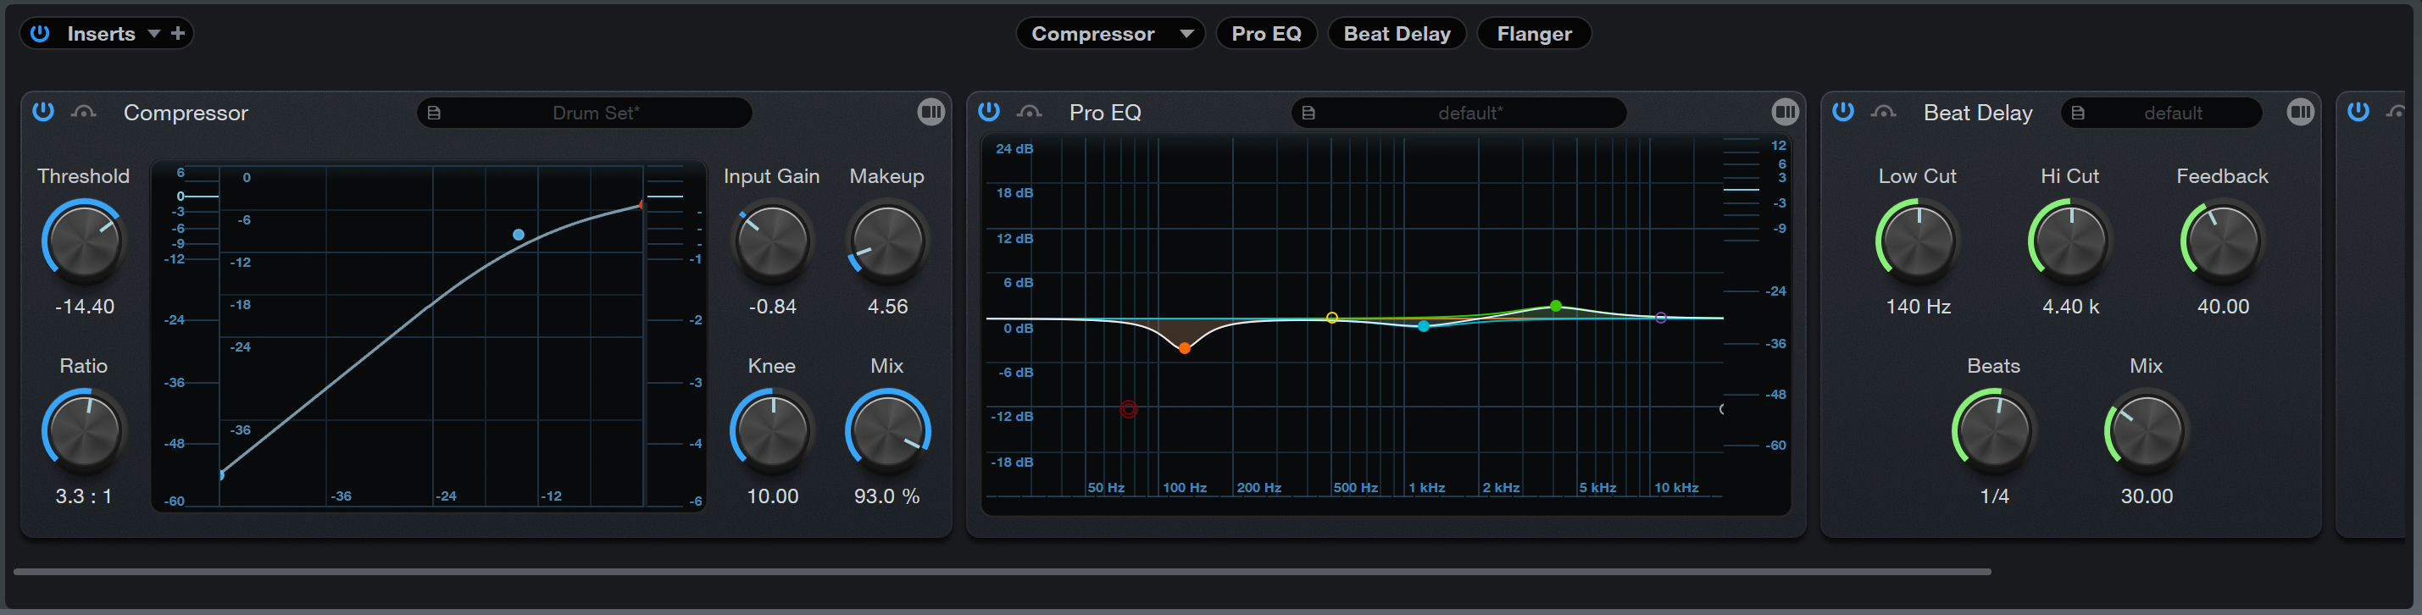Select the cyan EQ band node
2422x615 pixels.
pos(1424,326)
